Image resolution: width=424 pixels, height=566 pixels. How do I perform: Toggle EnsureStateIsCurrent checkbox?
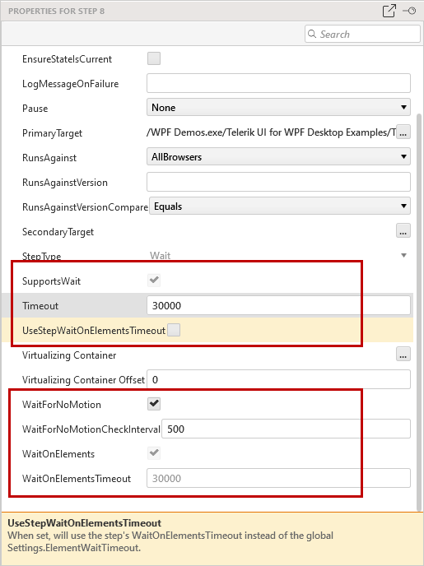[x=154, y=58]
